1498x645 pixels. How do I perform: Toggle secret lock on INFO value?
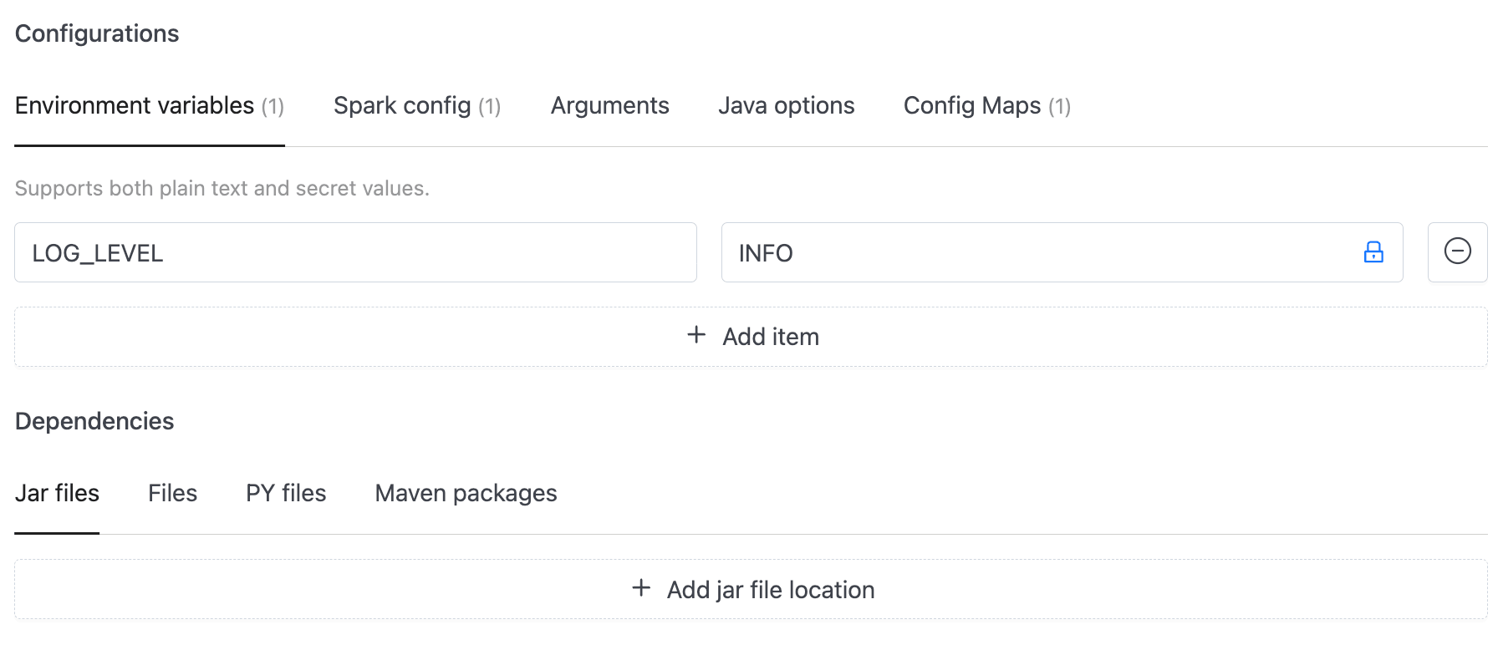(x=1373, y=252)
